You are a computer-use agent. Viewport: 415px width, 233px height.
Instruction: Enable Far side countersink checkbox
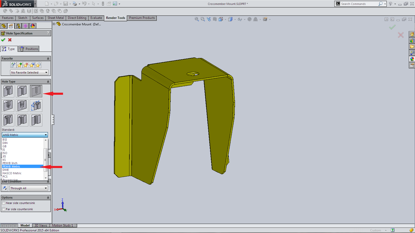[x=4, y=209]
